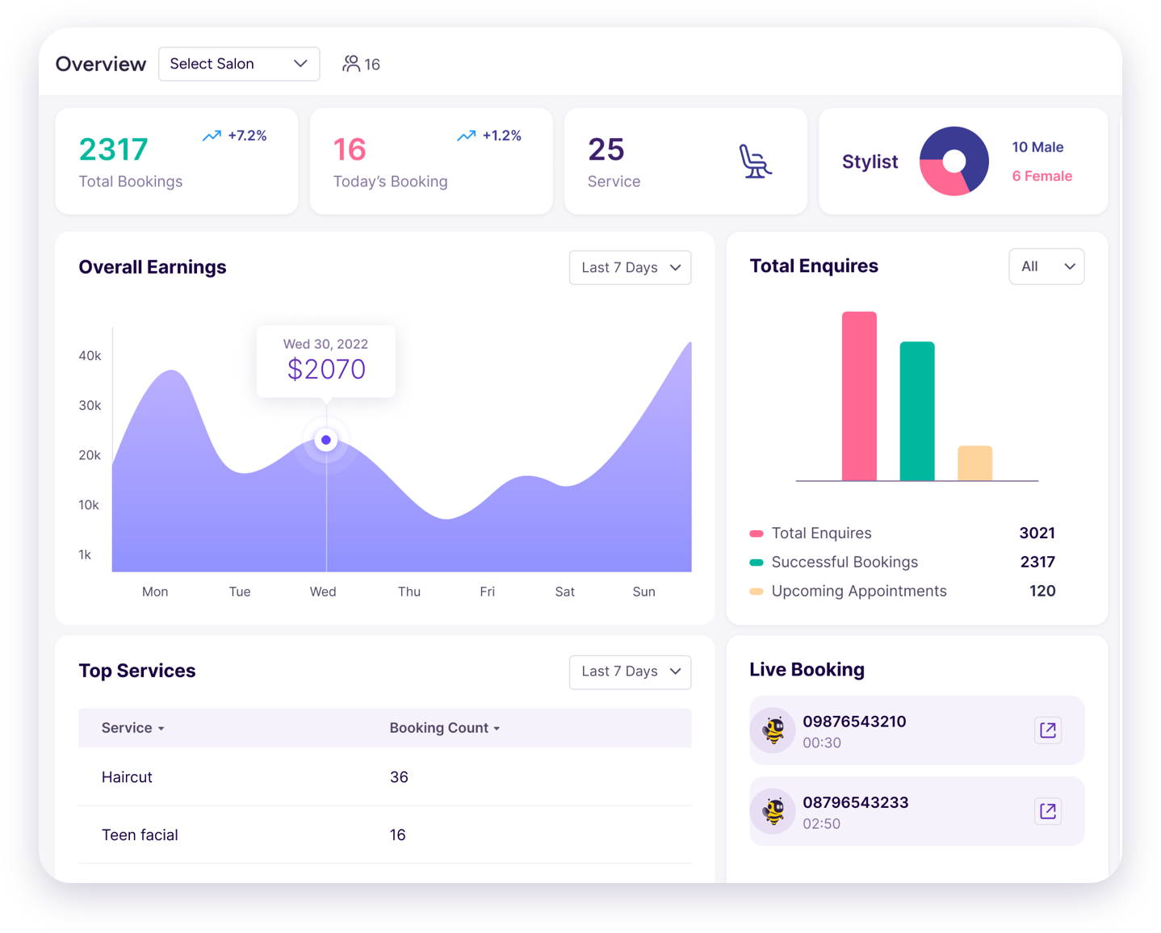Click the pink Total Enquires bar
The height and width of the screenshot is (933, 1161).
pos(859,396)
